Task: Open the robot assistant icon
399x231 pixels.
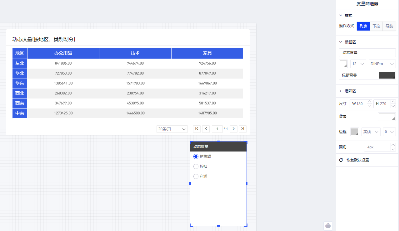Action: pyautogui.click(x=328, y=226)
